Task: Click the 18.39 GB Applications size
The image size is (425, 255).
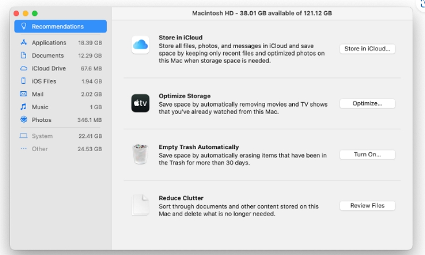Action: [x=90, y=43]
